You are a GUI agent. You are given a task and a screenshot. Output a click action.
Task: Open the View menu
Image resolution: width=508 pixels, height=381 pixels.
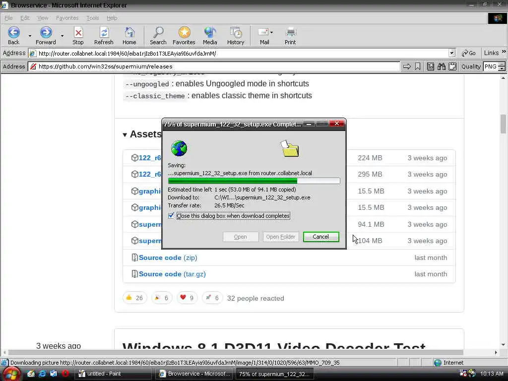(43, 18)
